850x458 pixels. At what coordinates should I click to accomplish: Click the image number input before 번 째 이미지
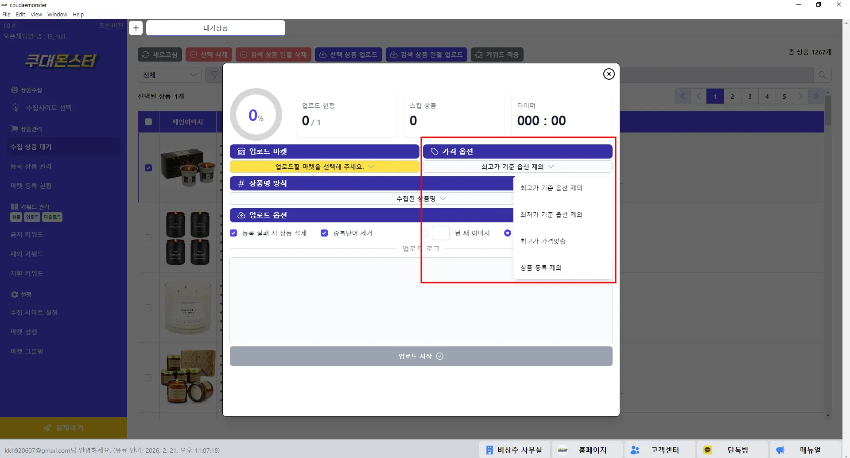pos(441,233)
